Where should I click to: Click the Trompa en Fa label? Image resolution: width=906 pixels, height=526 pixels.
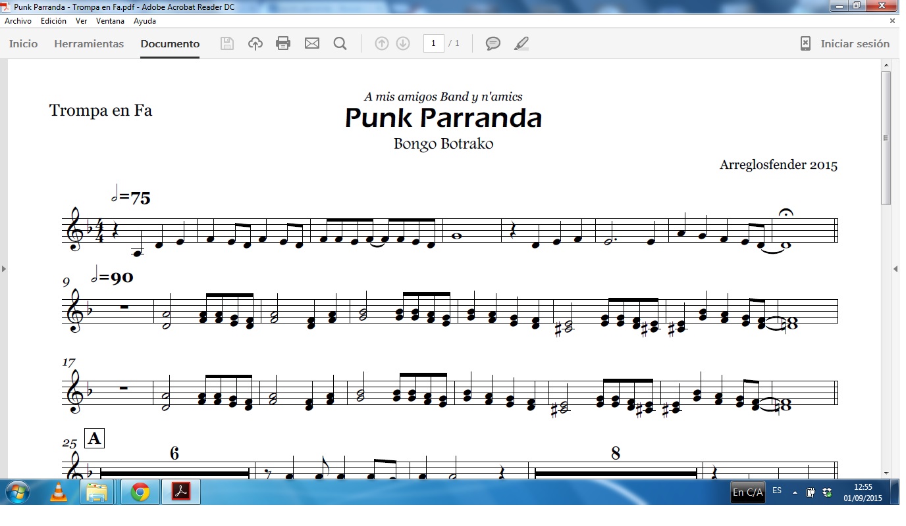point(101,110)
